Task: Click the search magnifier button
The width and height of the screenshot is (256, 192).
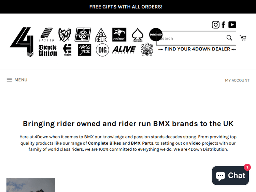Action: point(229,38)
